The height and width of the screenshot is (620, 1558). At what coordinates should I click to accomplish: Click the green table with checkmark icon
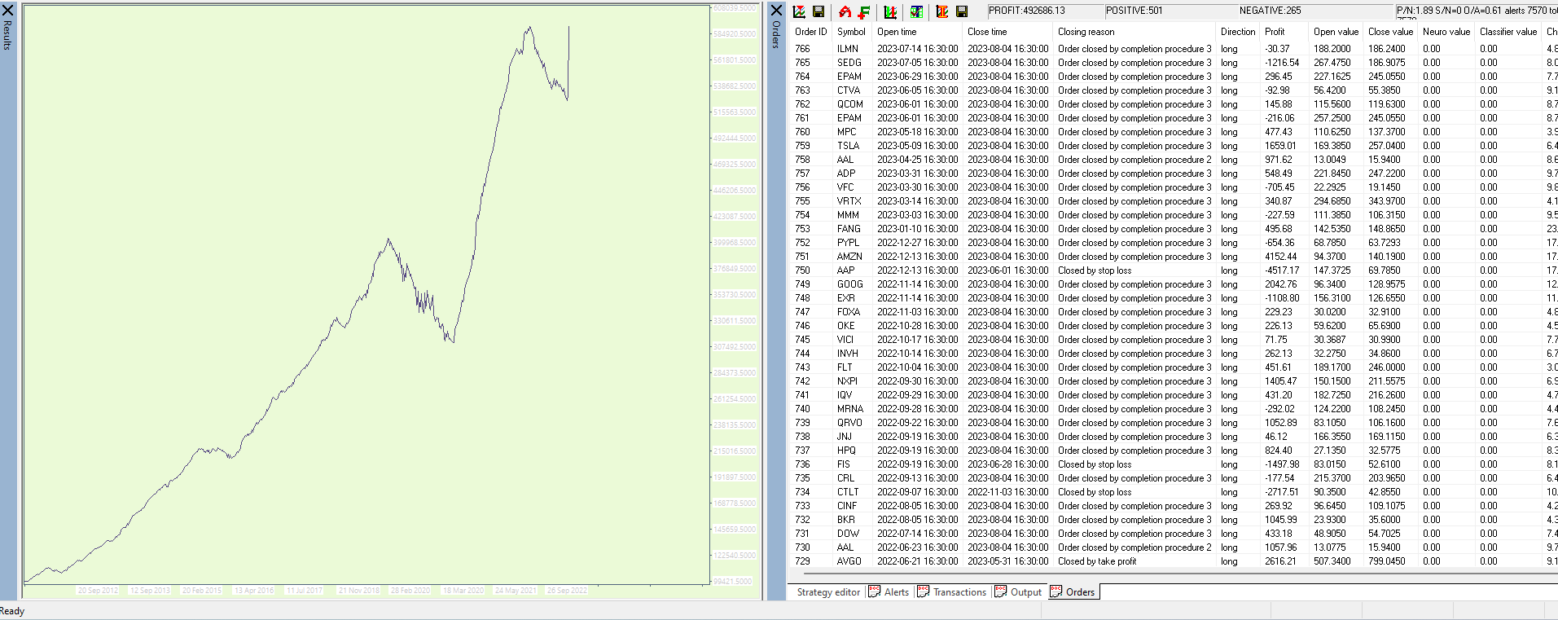(x=916, y=11)
